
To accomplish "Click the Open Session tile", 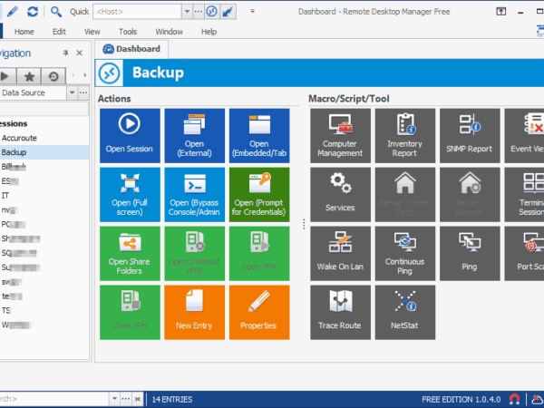I will (x=130, y=136).
